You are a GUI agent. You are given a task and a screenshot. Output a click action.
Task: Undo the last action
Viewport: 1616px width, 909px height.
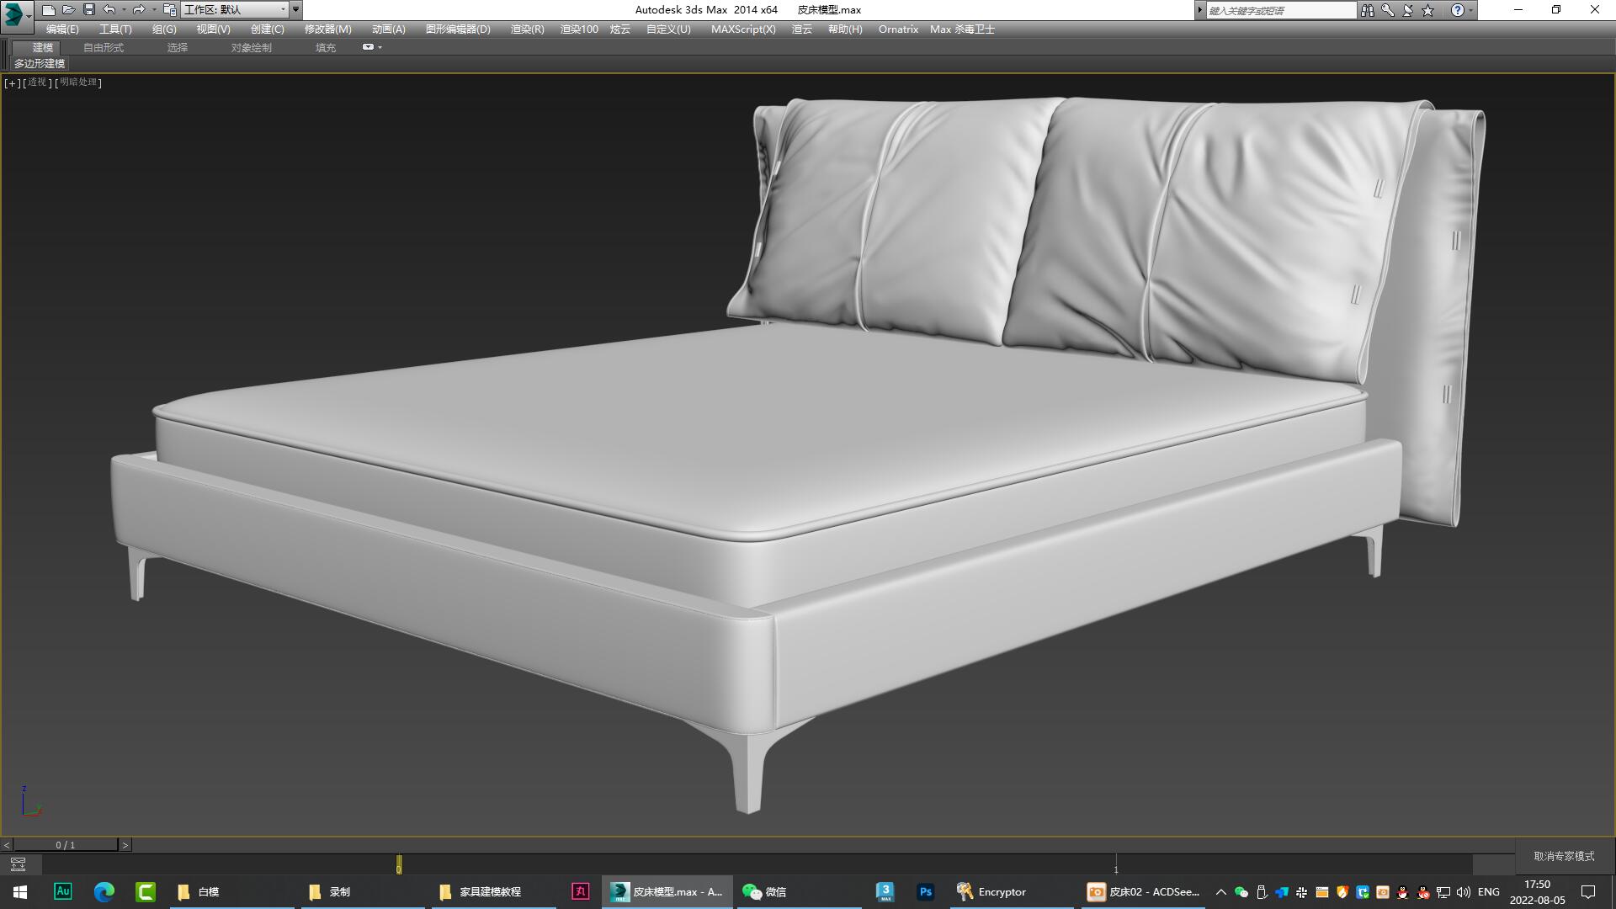[109, 9]
